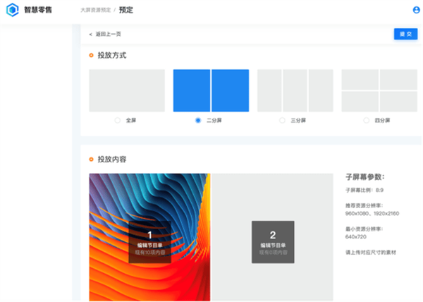Click the 预定 breadcrumb item

(x=126, y=10)
